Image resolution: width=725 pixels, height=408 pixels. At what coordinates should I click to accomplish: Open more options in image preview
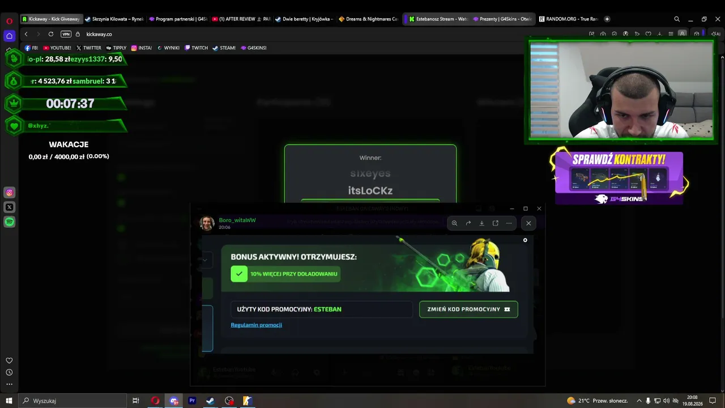click(509, 223)
